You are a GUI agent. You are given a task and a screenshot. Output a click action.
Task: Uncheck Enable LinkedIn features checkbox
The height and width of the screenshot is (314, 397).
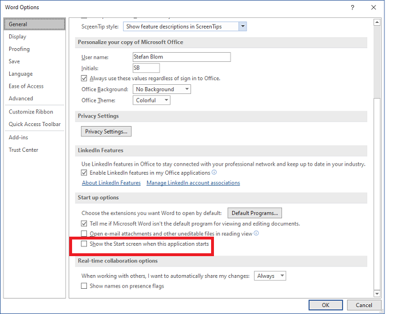pos(84,172)
